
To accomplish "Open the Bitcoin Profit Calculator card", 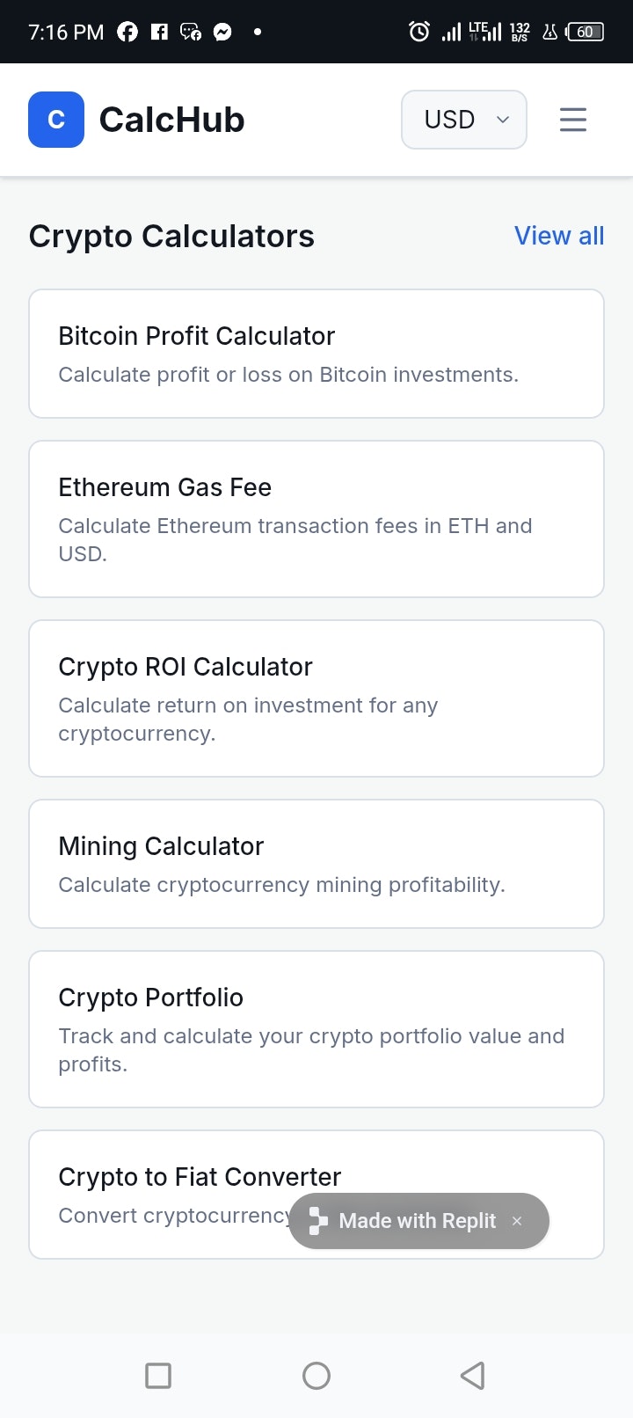I will (x=316, y=354).
